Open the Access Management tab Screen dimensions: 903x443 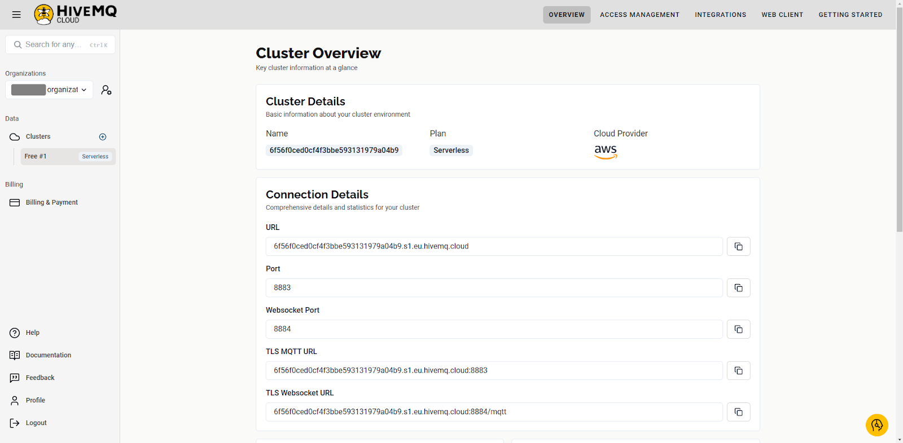tap(639, 15)
